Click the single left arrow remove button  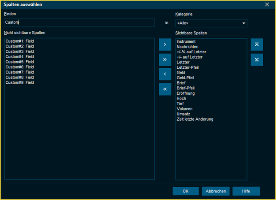pos(165,74)
